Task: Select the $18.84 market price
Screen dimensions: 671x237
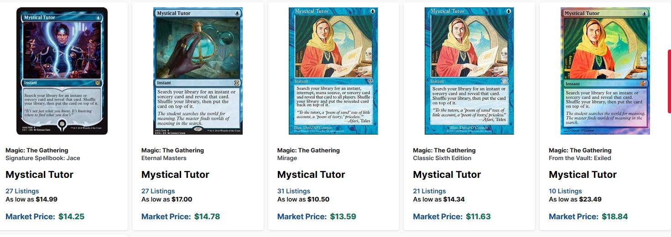Action: [x=615, y=217]
